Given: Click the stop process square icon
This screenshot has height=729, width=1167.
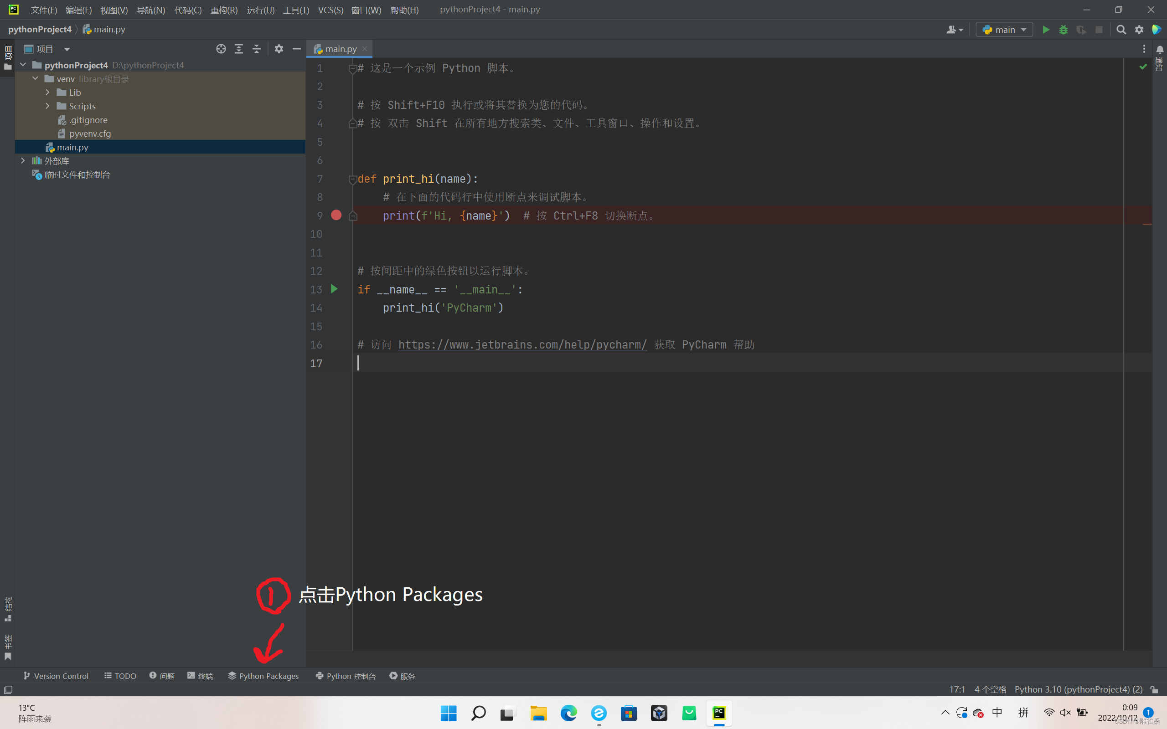Looking at the screenshot, I should 1099,30.
